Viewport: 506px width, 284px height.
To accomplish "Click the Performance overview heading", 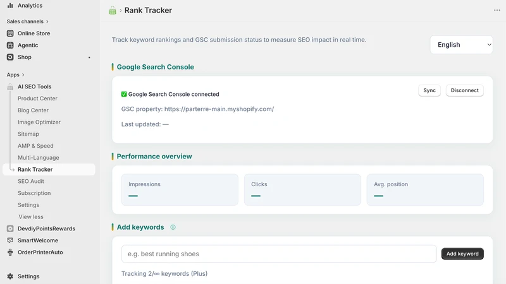I will tap(154, 157).
